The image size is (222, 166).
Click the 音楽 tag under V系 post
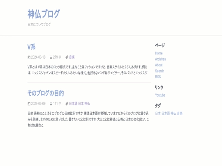pyautogui.click(x=72, y=57)
